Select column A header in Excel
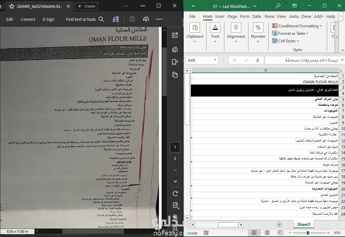This screenshot has width=345, height=237. pos(265,70)
